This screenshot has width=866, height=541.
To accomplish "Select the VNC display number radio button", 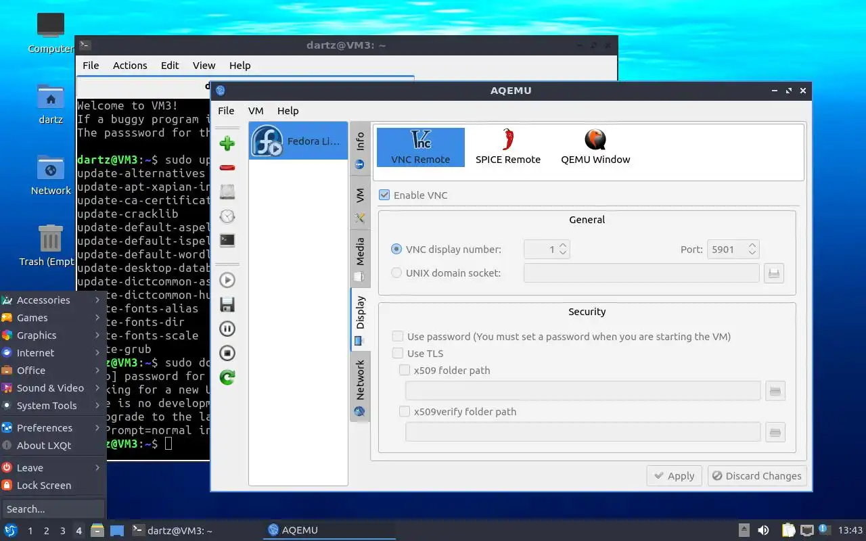I will 396,249.
